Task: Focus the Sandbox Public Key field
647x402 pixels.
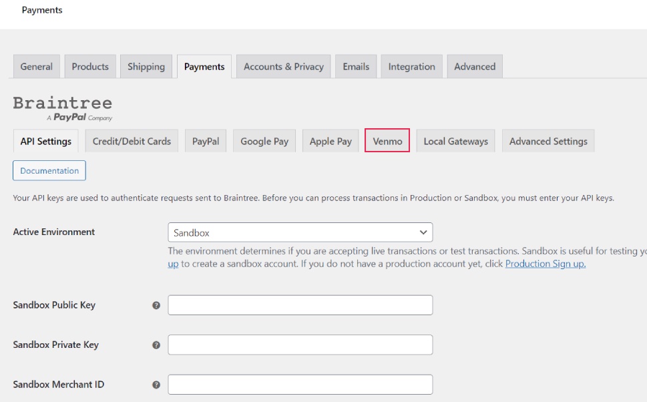Action: (x=300, y=305)
